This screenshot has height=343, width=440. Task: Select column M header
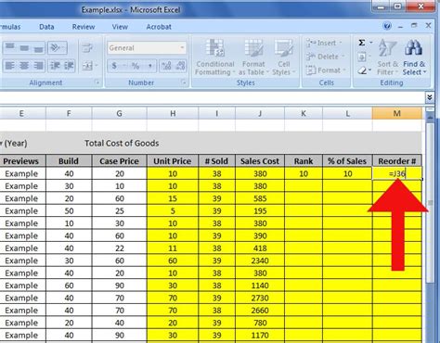pyautogui.click(x=397, y=113)
